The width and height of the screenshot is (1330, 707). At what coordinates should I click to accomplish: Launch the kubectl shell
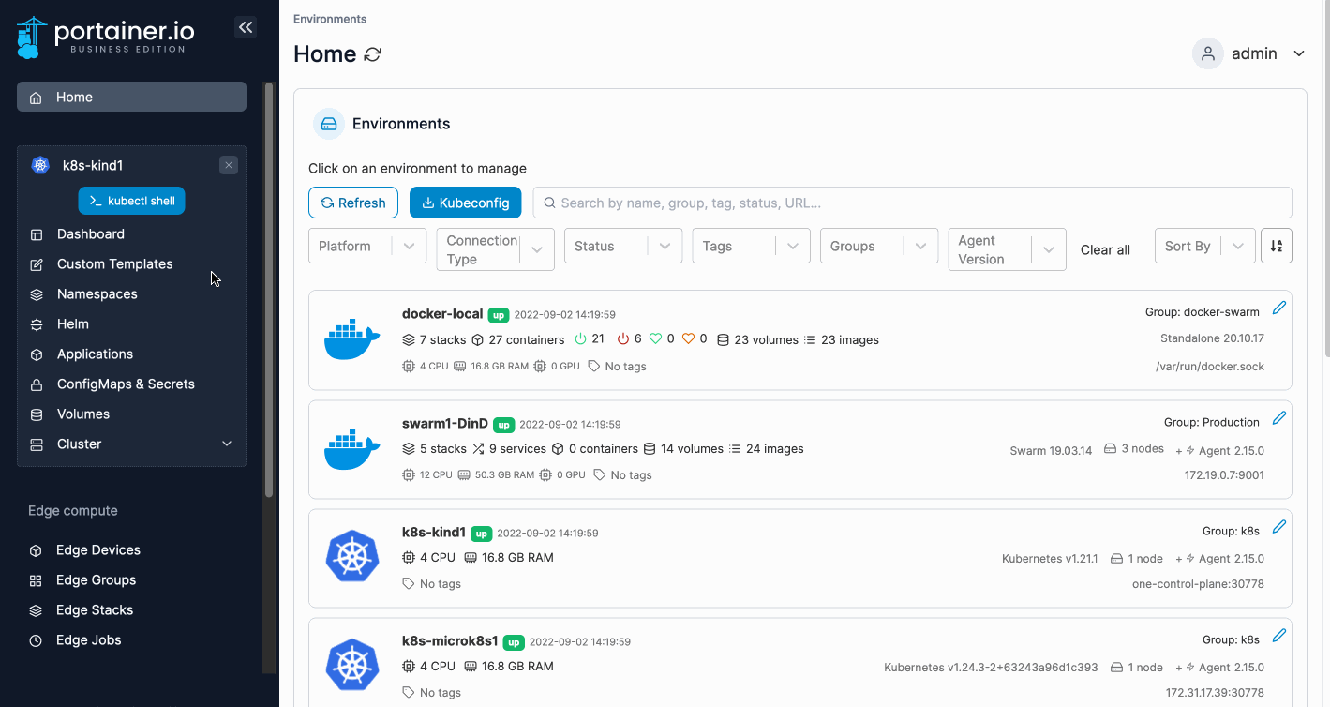(x=131, y=201)
